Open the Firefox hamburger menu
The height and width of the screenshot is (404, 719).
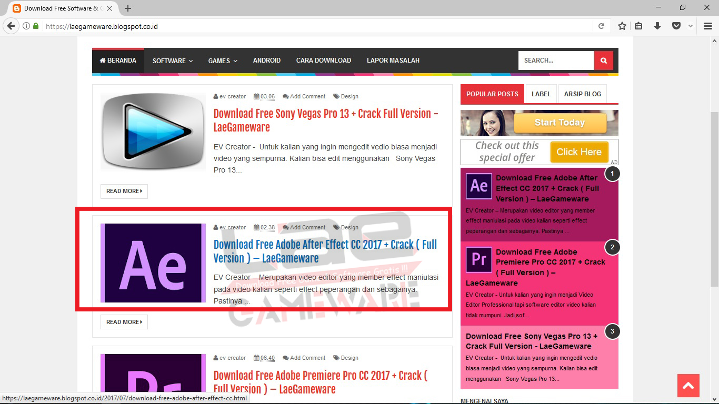coord(708,26)
